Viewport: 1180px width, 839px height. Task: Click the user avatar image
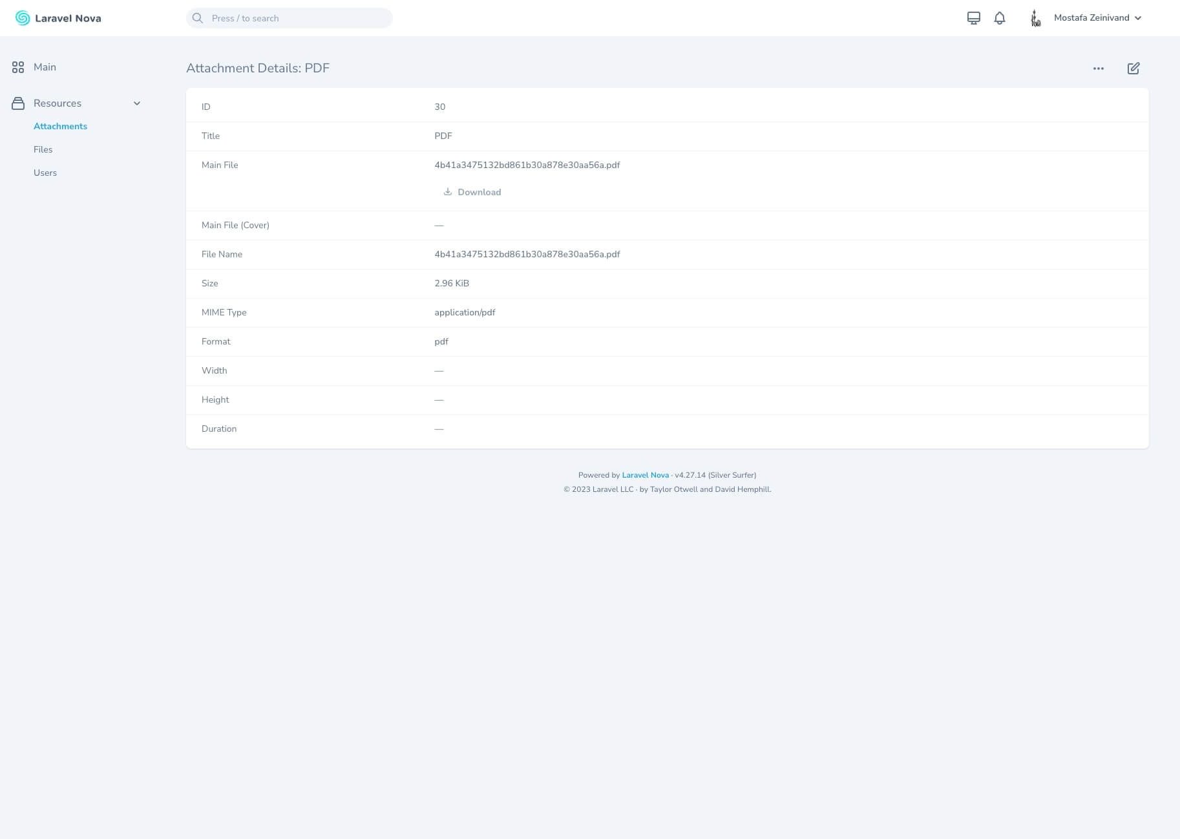click(1035, 18)
